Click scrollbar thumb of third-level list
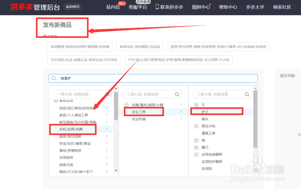This screenshot has width=301, height=189. pyautogui.click(x=255, y=119)
